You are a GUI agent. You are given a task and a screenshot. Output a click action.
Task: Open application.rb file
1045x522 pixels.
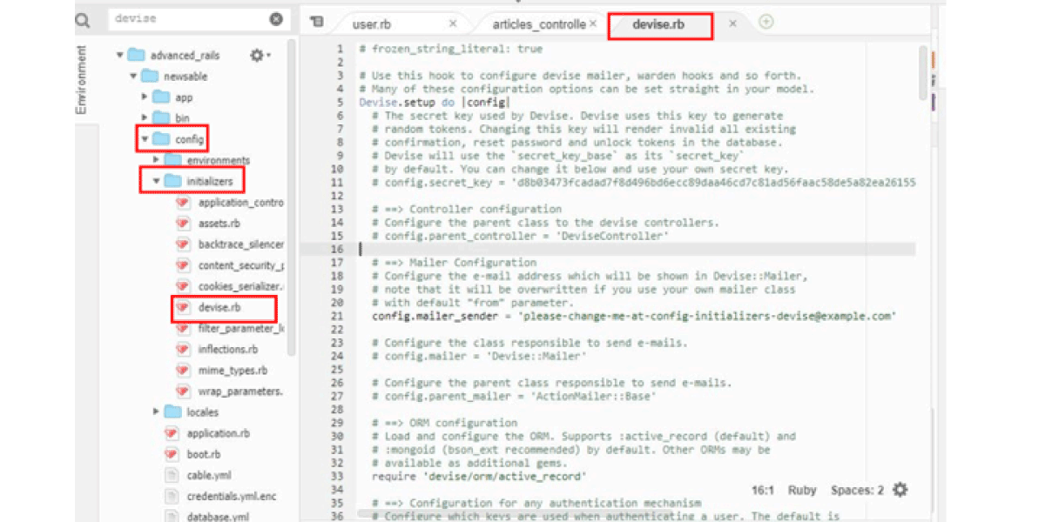coord(219,433)
